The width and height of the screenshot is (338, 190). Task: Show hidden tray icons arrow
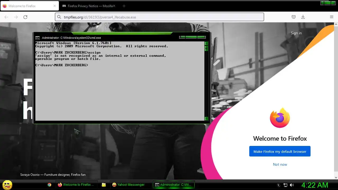[x=278, y=185]
